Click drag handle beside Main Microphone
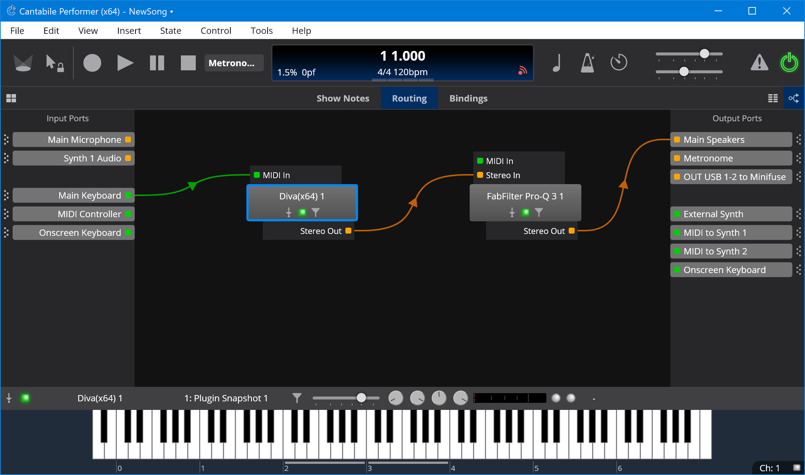The height and width of the screenshot is (475, 805). tap(6, 139)
